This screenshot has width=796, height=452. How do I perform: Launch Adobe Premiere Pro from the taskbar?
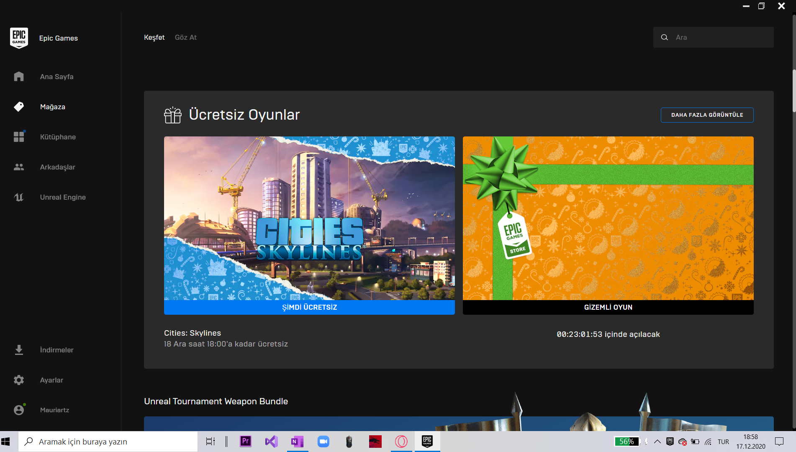(246, 441)
